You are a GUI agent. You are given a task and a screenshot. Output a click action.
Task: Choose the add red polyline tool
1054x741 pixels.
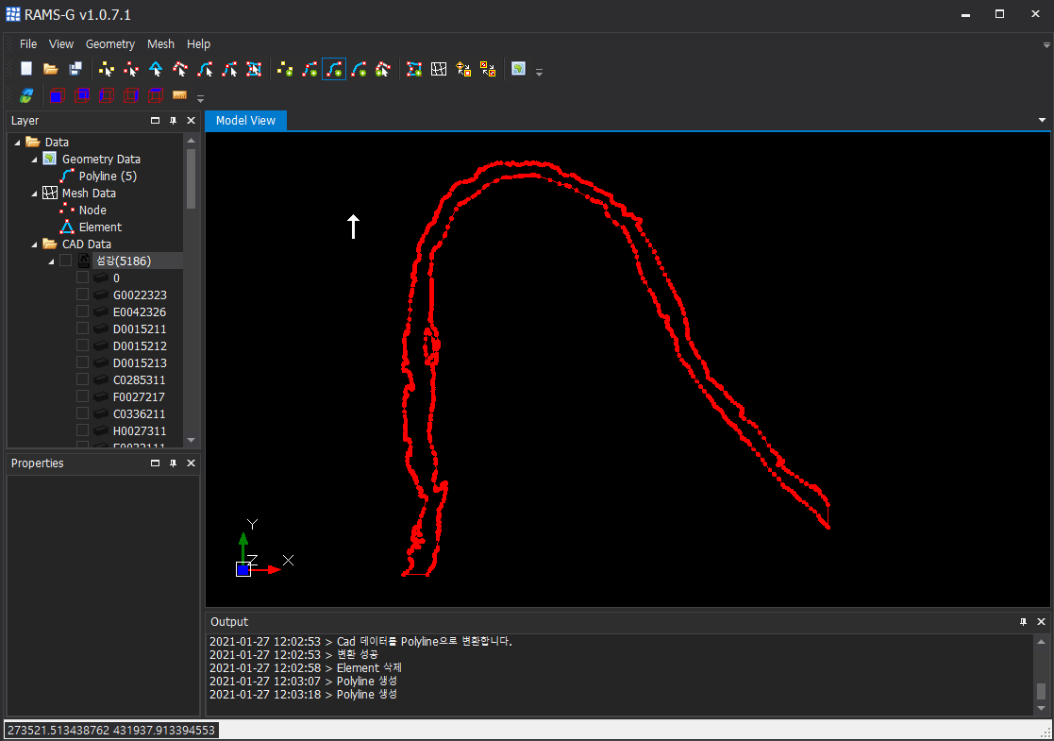(310, 69)
